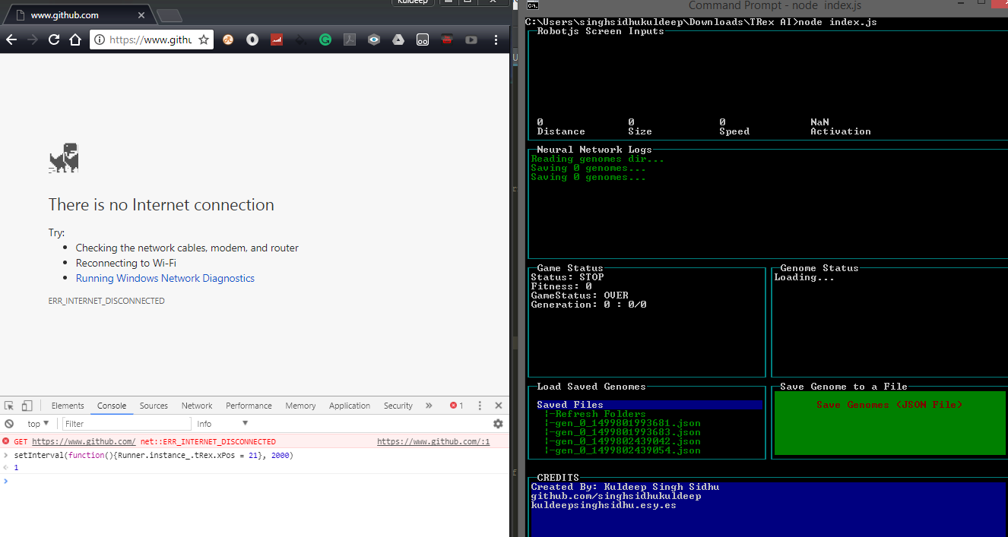Click the red printer-like extension icon

(447, 39)
